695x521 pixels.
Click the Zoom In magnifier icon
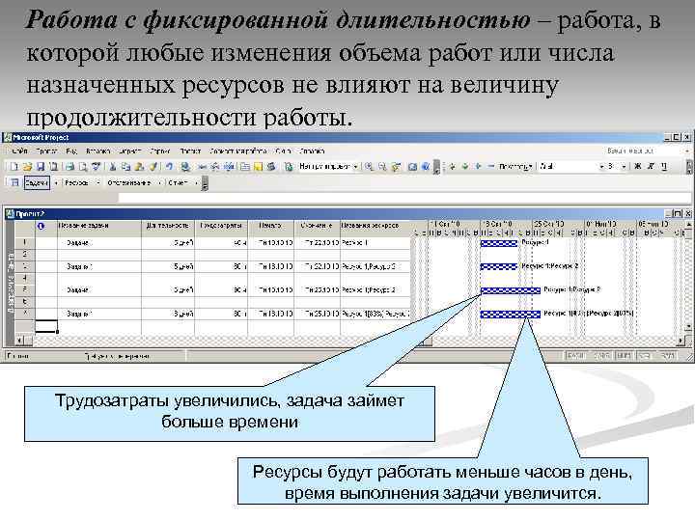pos(369,167)
